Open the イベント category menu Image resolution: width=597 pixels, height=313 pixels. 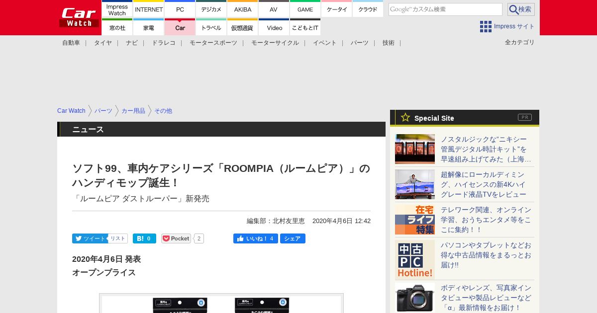325,43
